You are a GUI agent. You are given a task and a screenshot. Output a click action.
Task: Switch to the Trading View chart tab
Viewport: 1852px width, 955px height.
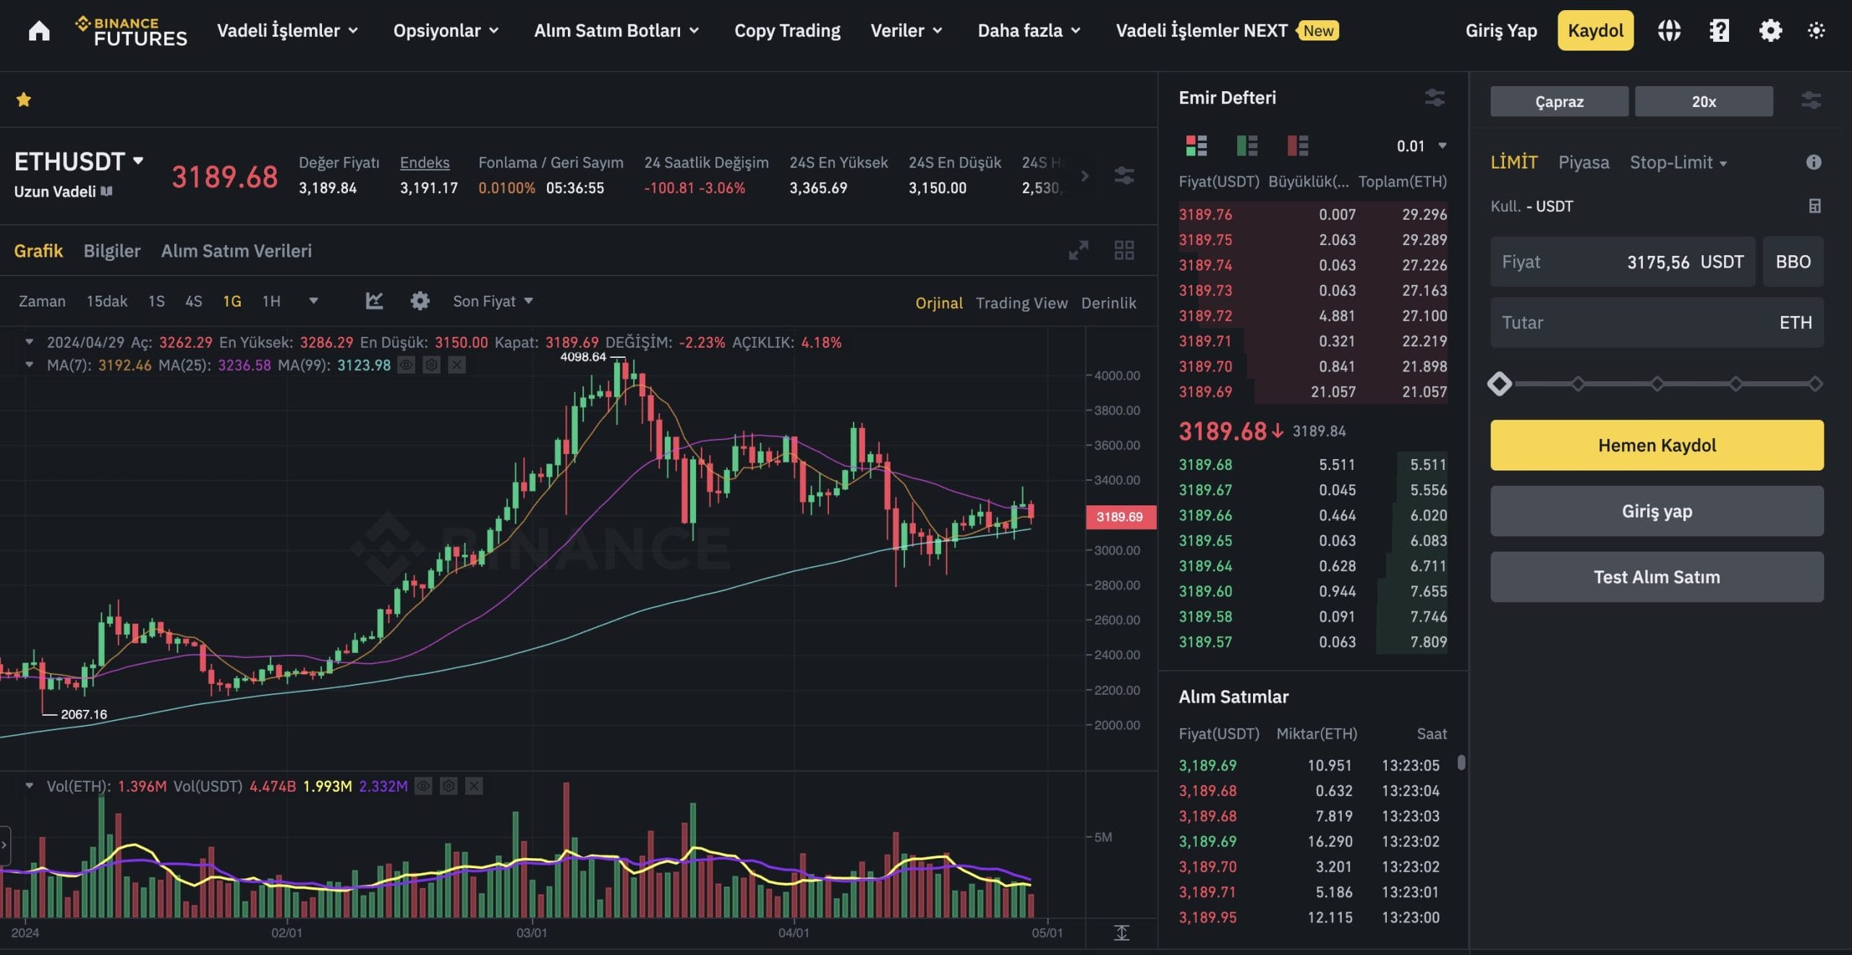[1021, 302]
